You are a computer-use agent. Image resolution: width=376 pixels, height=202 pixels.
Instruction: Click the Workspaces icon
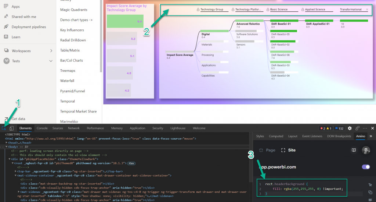click(x=6, y=51)
